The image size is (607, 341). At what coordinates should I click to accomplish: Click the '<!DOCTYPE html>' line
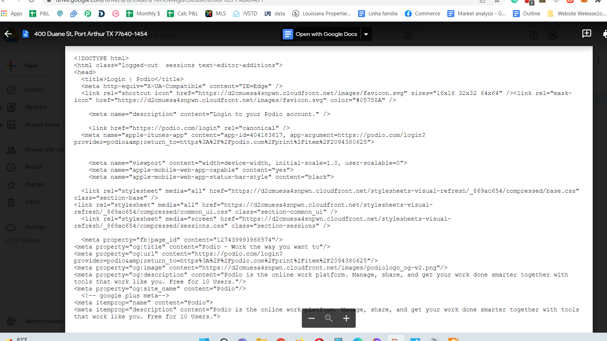(101, 58)
